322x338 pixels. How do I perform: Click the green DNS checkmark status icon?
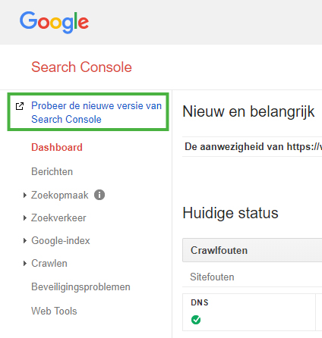[x=196, y=320]
